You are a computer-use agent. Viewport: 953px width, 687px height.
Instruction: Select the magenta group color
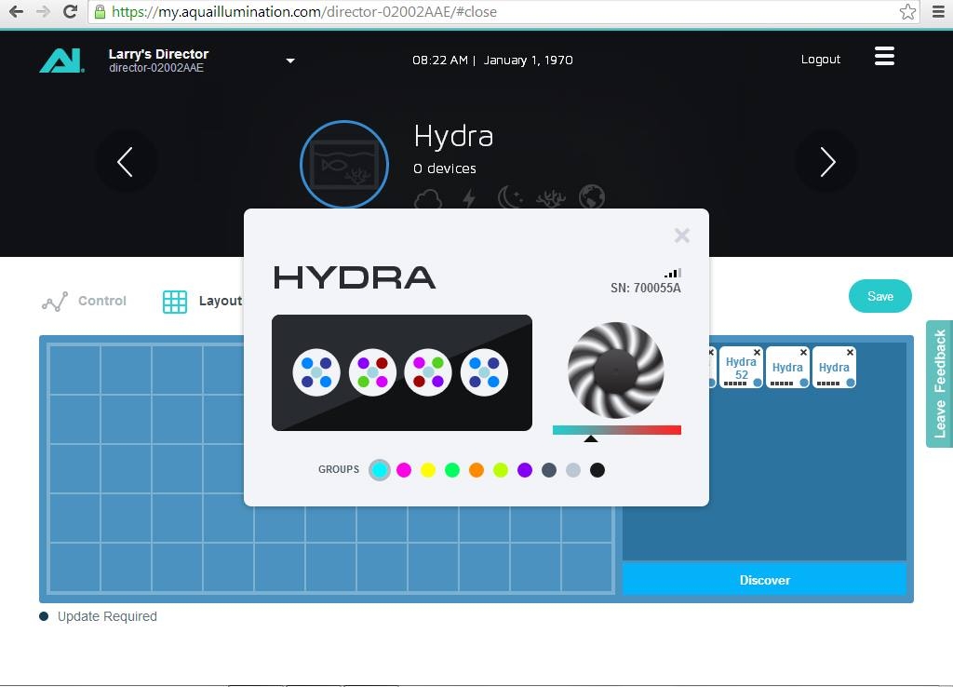[x=404, y=470]
